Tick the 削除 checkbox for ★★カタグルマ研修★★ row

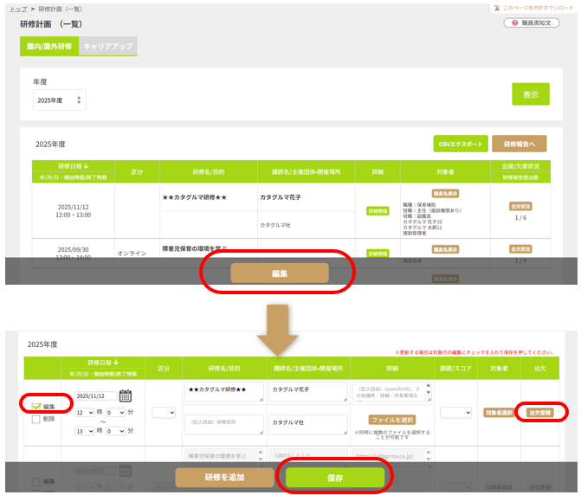(x=36, y=419)
